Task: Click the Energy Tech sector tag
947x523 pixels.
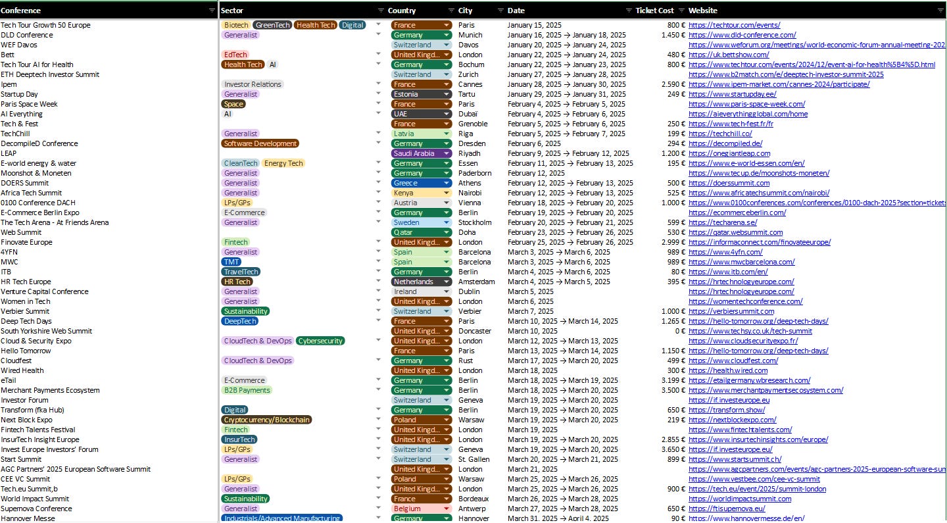Action: click(283, 163)
